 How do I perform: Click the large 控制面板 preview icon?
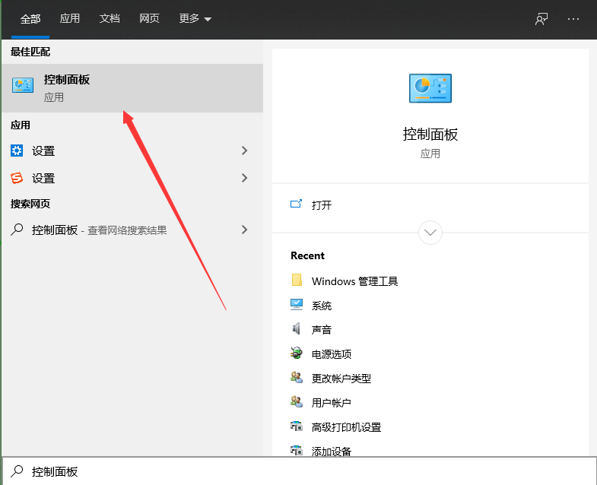pyautogui.click(x=430, y=88)
